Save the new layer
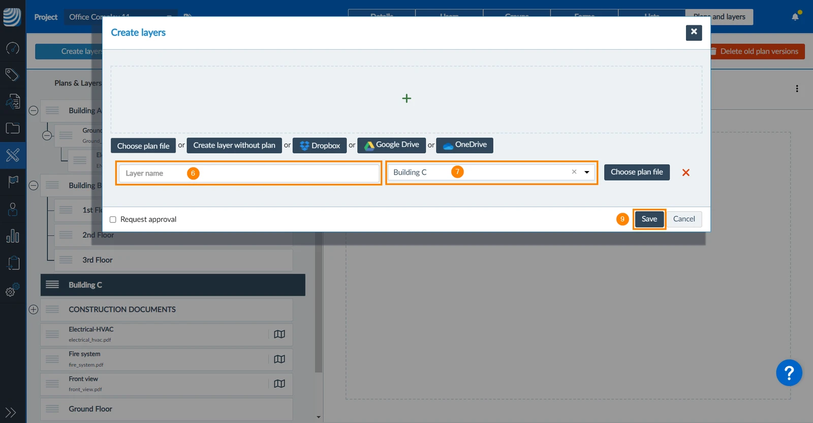The width and height of the screenshot is (813, 423). pos(649,219)
